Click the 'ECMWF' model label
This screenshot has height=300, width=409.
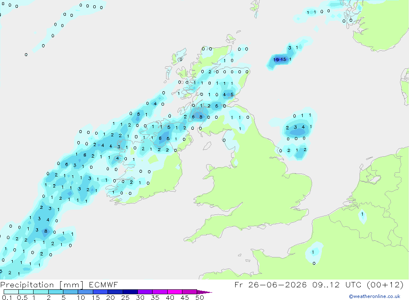pyautogui.click(x=103, y=284)
